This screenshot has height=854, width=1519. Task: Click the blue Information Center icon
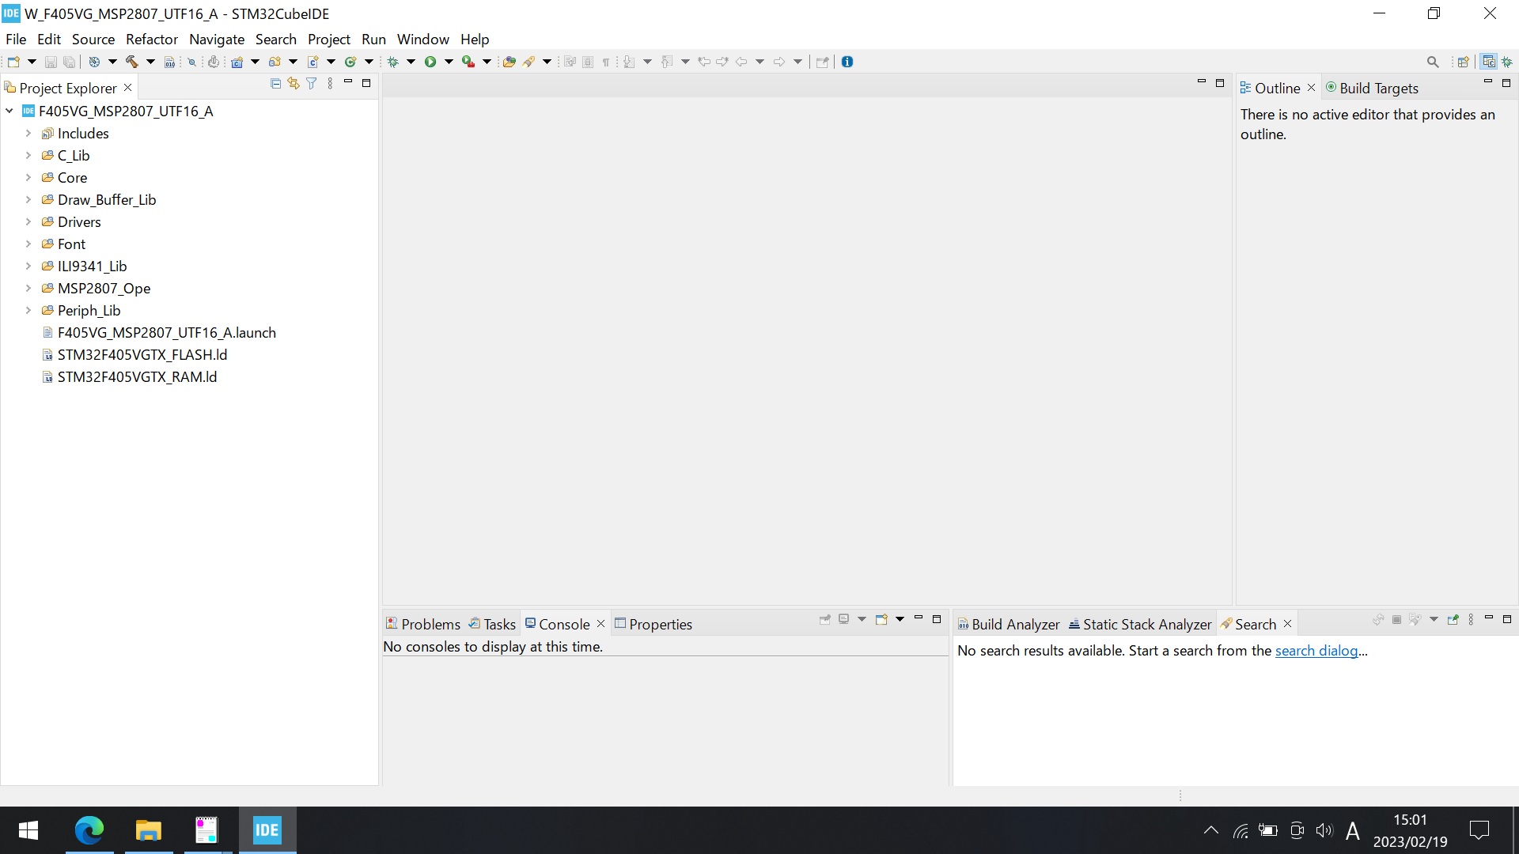[847, 62]
